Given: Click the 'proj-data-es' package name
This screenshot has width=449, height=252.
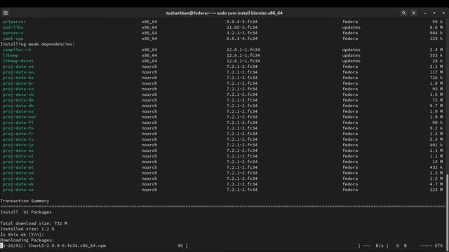Looking at the screenshot, I should click(18, 111).
